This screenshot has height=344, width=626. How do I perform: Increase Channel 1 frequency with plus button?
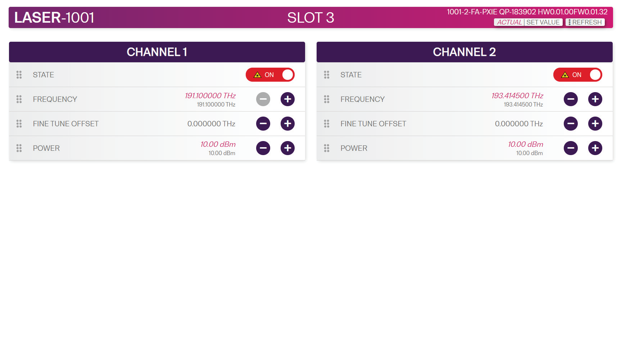287,99
